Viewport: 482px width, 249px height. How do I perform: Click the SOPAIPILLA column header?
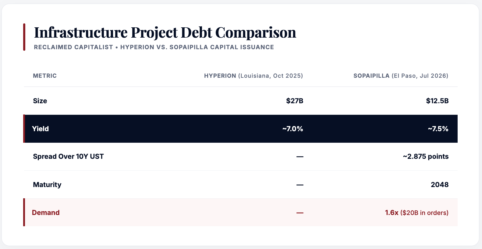pyautogui.click(x=401, y=76)
